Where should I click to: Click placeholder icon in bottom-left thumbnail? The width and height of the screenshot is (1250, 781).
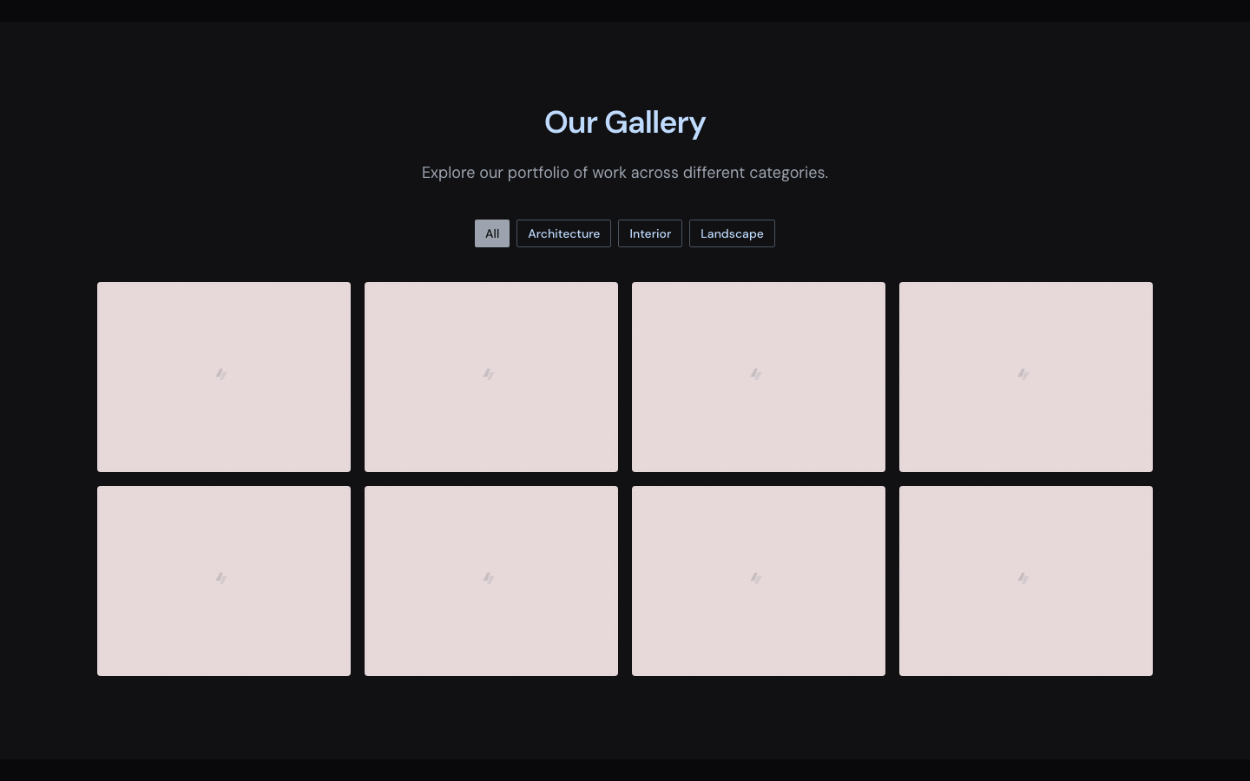pyautogui.click(x=222, y=578)
